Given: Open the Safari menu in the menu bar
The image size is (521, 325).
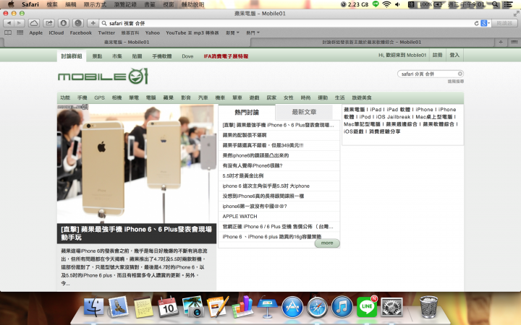Looking at the screenshot, I should click(x=30, y=4).
